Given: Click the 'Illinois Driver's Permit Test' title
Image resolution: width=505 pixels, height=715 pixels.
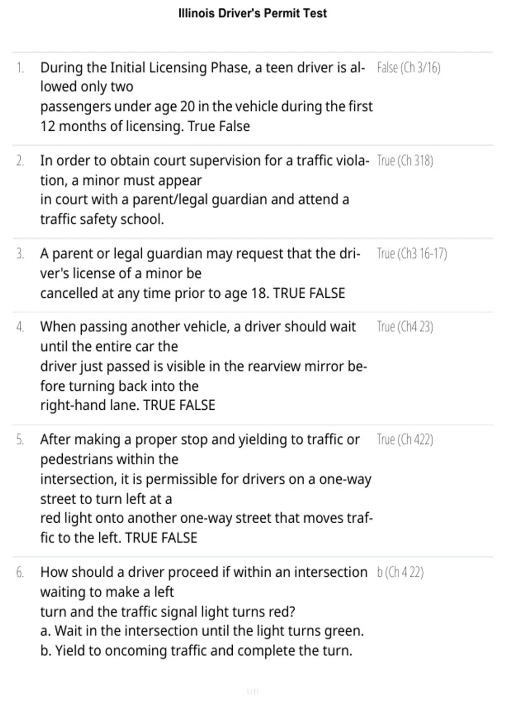Looking at the screenshot, I should click(252, 13).
